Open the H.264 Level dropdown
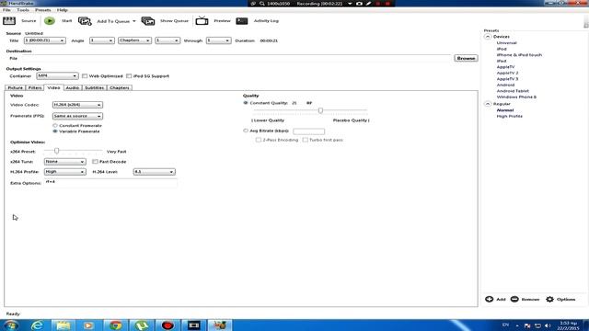 pyautogui.click(x=154, y=172)
